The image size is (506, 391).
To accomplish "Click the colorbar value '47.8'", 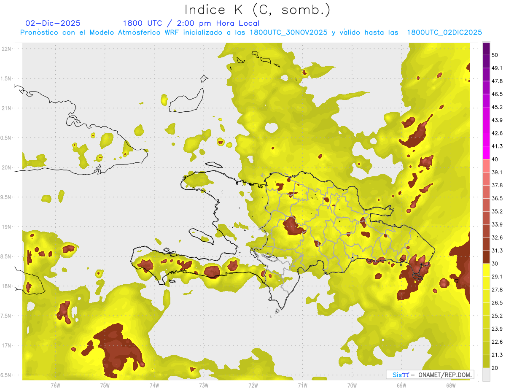I will [497, 81].
